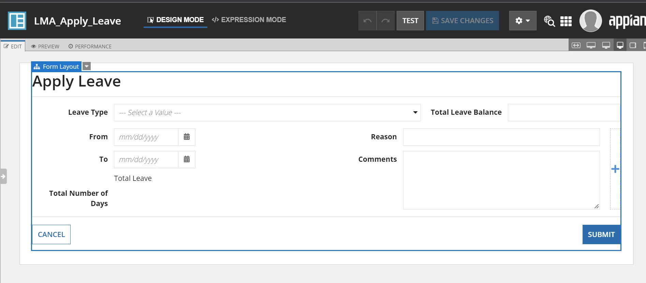Expand the left side panel arrow
The image size is (646, 283).
[3, 176]
